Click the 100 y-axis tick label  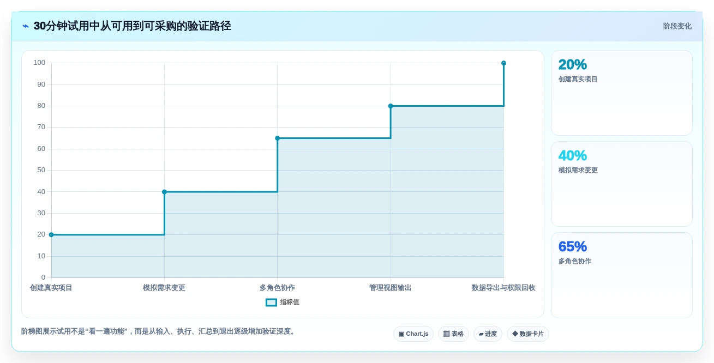tap(39, 63)
